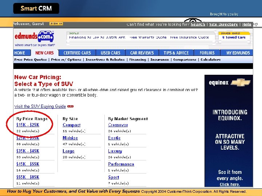This screenshot has height=196, width=262.
Task: Click the 'Click here.' link in Equinox ad
Action: (x=230, y=184)
